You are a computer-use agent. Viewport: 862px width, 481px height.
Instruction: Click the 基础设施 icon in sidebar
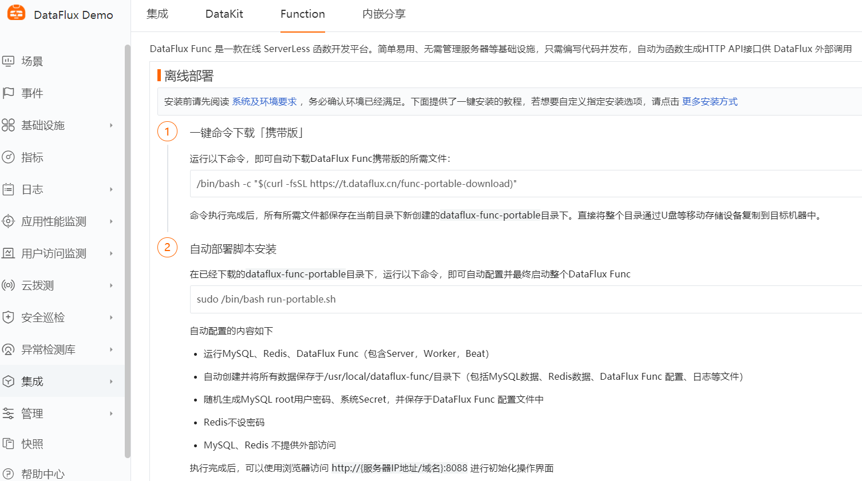(8, 125)
